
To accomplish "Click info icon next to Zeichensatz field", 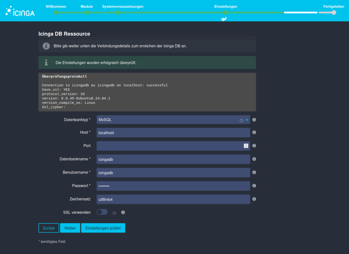I will click(x=254, y=199).
